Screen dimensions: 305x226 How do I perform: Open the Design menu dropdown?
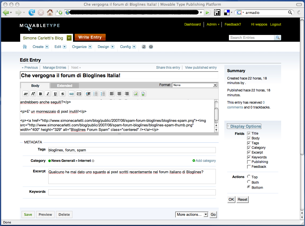[x=112, y=47]
